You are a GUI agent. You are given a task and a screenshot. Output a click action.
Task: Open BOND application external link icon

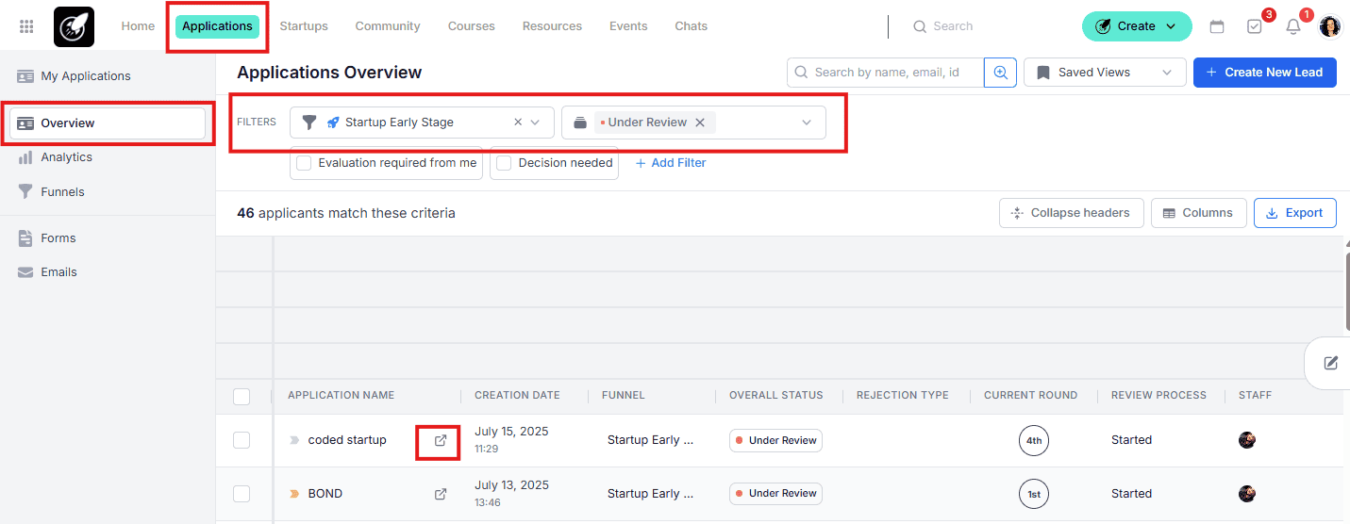point(440,494)
